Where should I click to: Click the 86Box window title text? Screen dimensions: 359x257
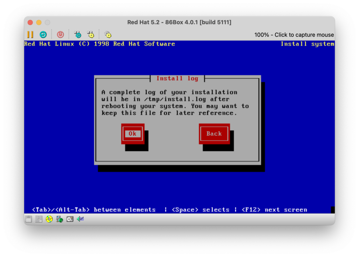tap(179, 22)
